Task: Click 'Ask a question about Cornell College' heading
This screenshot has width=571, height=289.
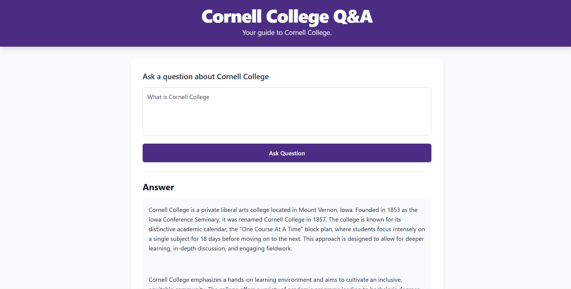Action: [205, 76]
